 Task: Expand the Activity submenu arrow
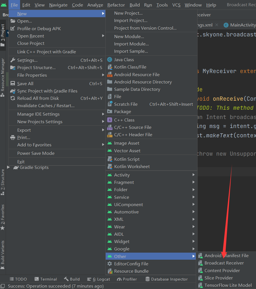click(x=194, y=175)
